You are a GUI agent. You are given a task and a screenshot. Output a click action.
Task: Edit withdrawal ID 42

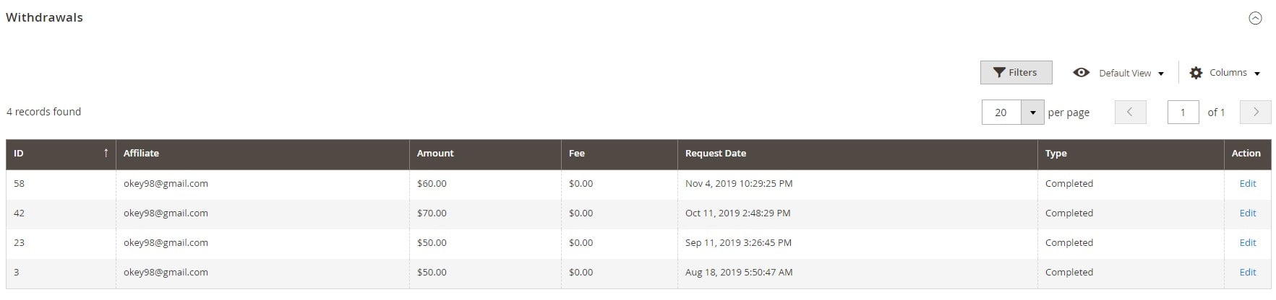[x=1247, y=213]
